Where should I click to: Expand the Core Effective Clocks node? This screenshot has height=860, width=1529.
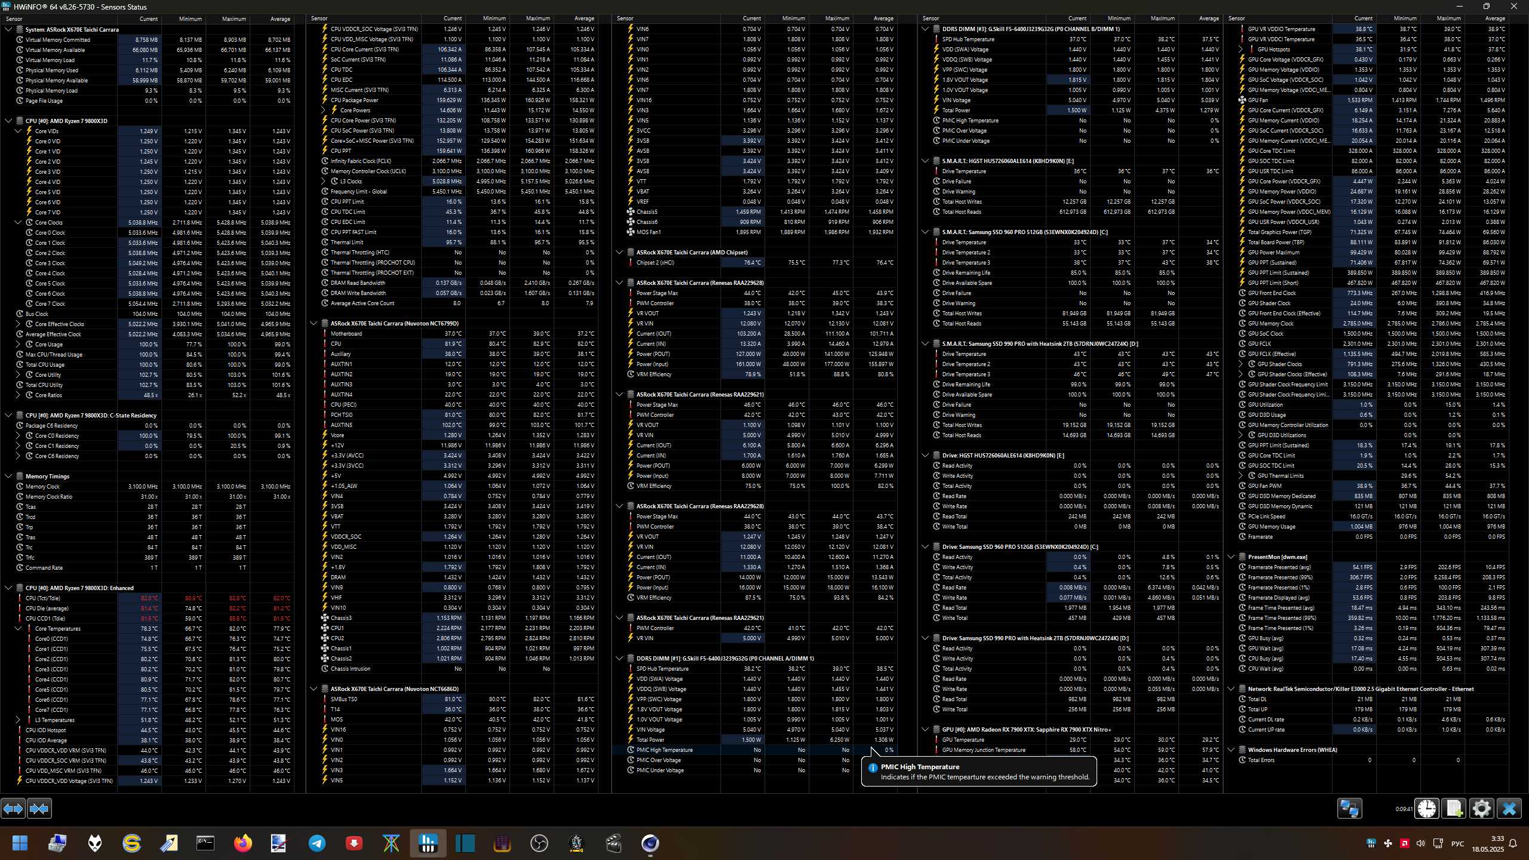click(x=18, y=324)
